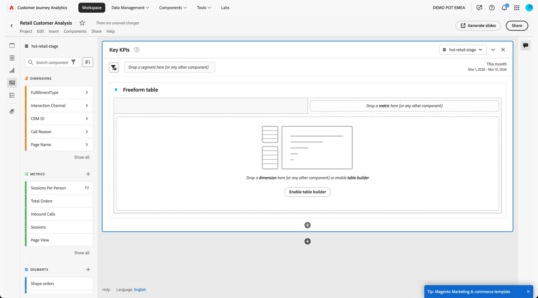Open the Data Management menu

point(130,8)
